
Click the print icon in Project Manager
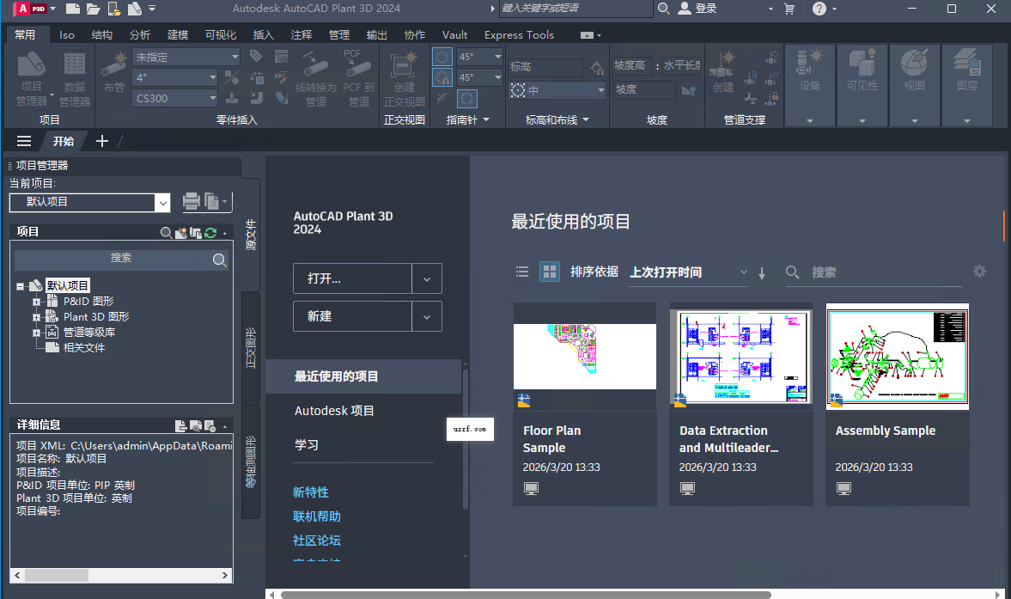(190, 201)
